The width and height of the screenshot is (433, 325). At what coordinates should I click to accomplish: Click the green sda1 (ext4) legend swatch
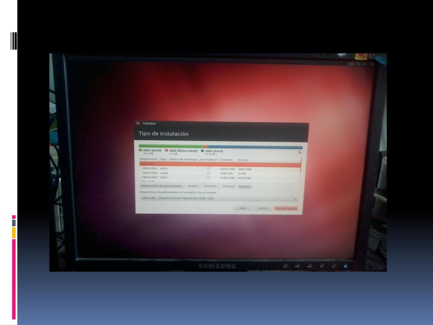coord(140,150)
